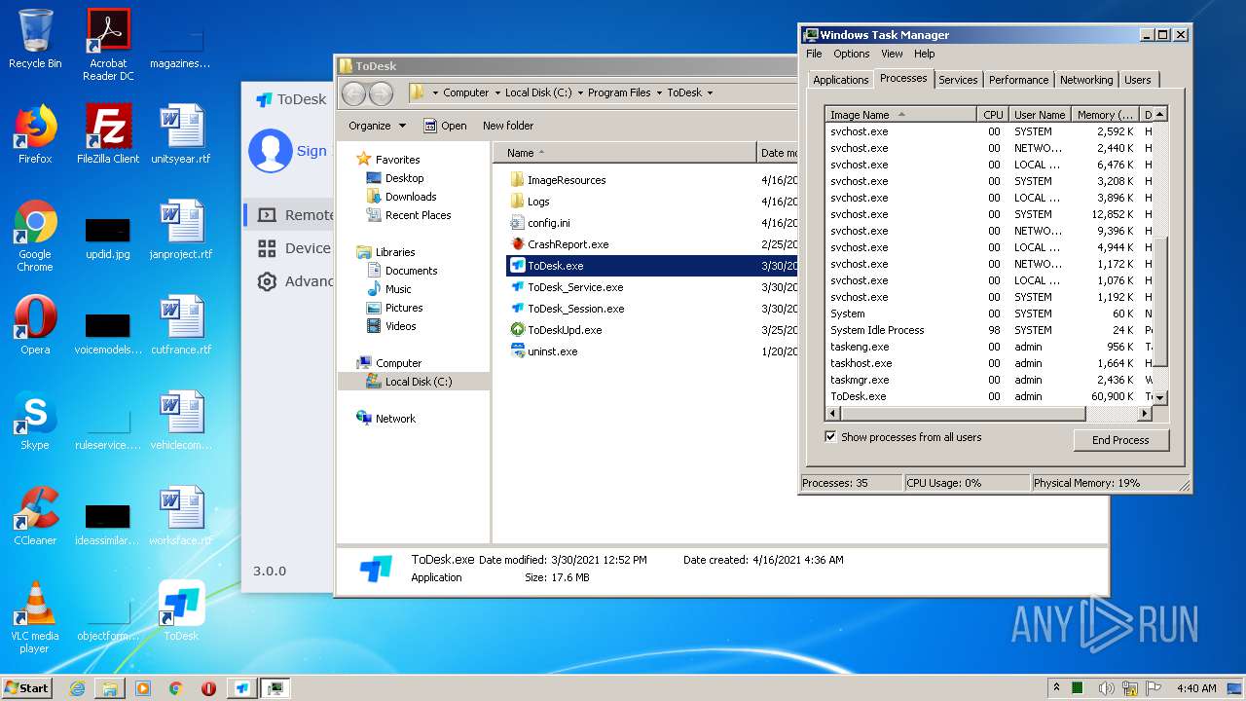Click the ToDesk profile avatar icon

(270, 151)
